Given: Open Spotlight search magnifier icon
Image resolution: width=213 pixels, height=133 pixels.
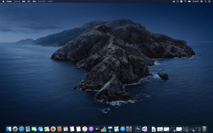Looking at the screenshot, I should click(206, 1).
